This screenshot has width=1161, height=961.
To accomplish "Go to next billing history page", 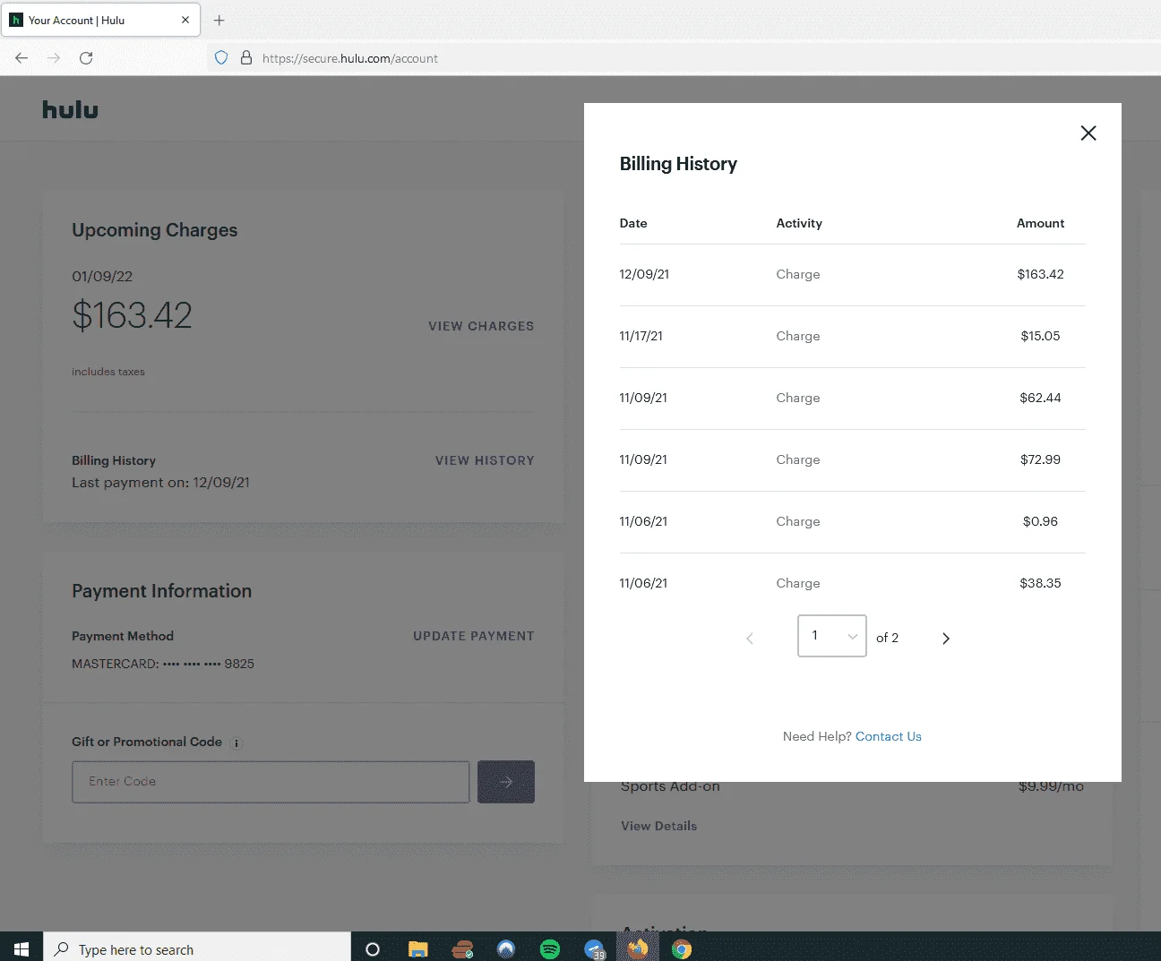I will tap(946, 639).
